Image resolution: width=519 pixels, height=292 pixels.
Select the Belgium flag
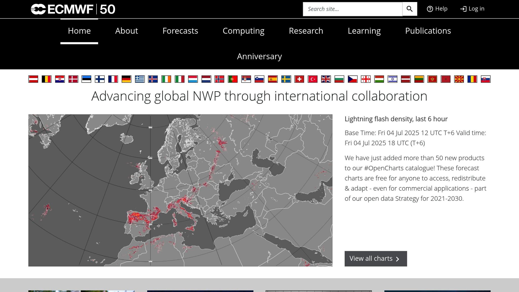click(47, 79)
